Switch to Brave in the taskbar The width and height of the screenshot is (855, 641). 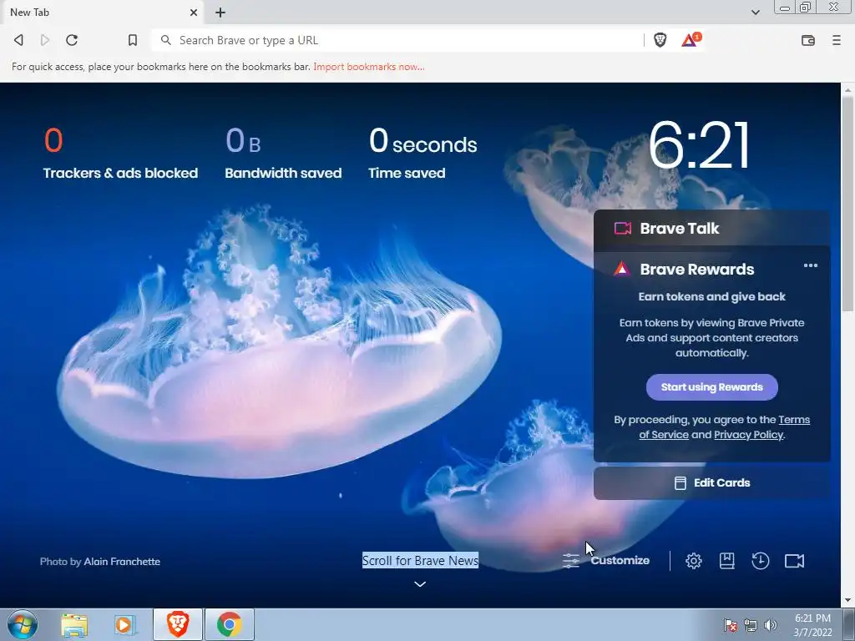(178, 624)
